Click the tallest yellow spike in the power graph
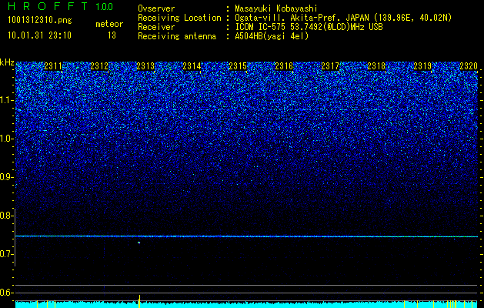 [x=139, y=301]
